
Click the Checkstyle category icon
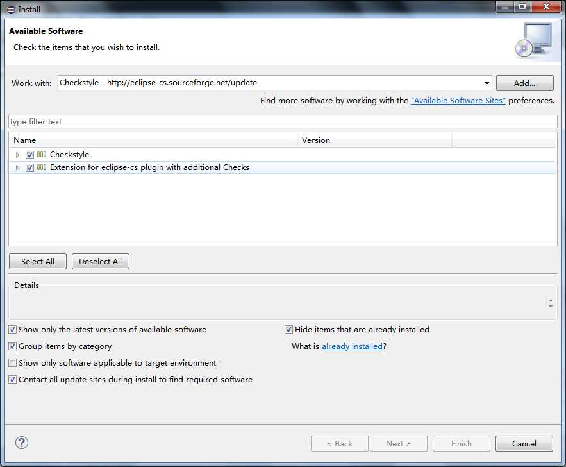tap(42, 155)
